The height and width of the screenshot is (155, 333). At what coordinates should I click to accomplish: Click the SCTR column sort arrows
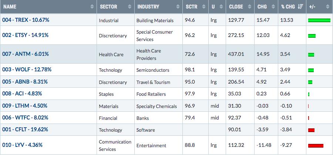click(204, 7)
